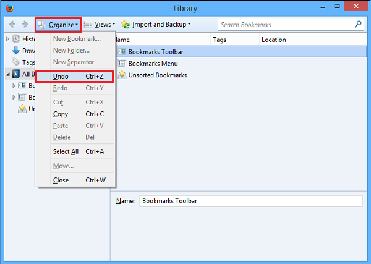Image resolution: width=371 pixels, height=264 pixels.
Task: Select Bookmarks Menu row in list
Action: pos(241,64)
